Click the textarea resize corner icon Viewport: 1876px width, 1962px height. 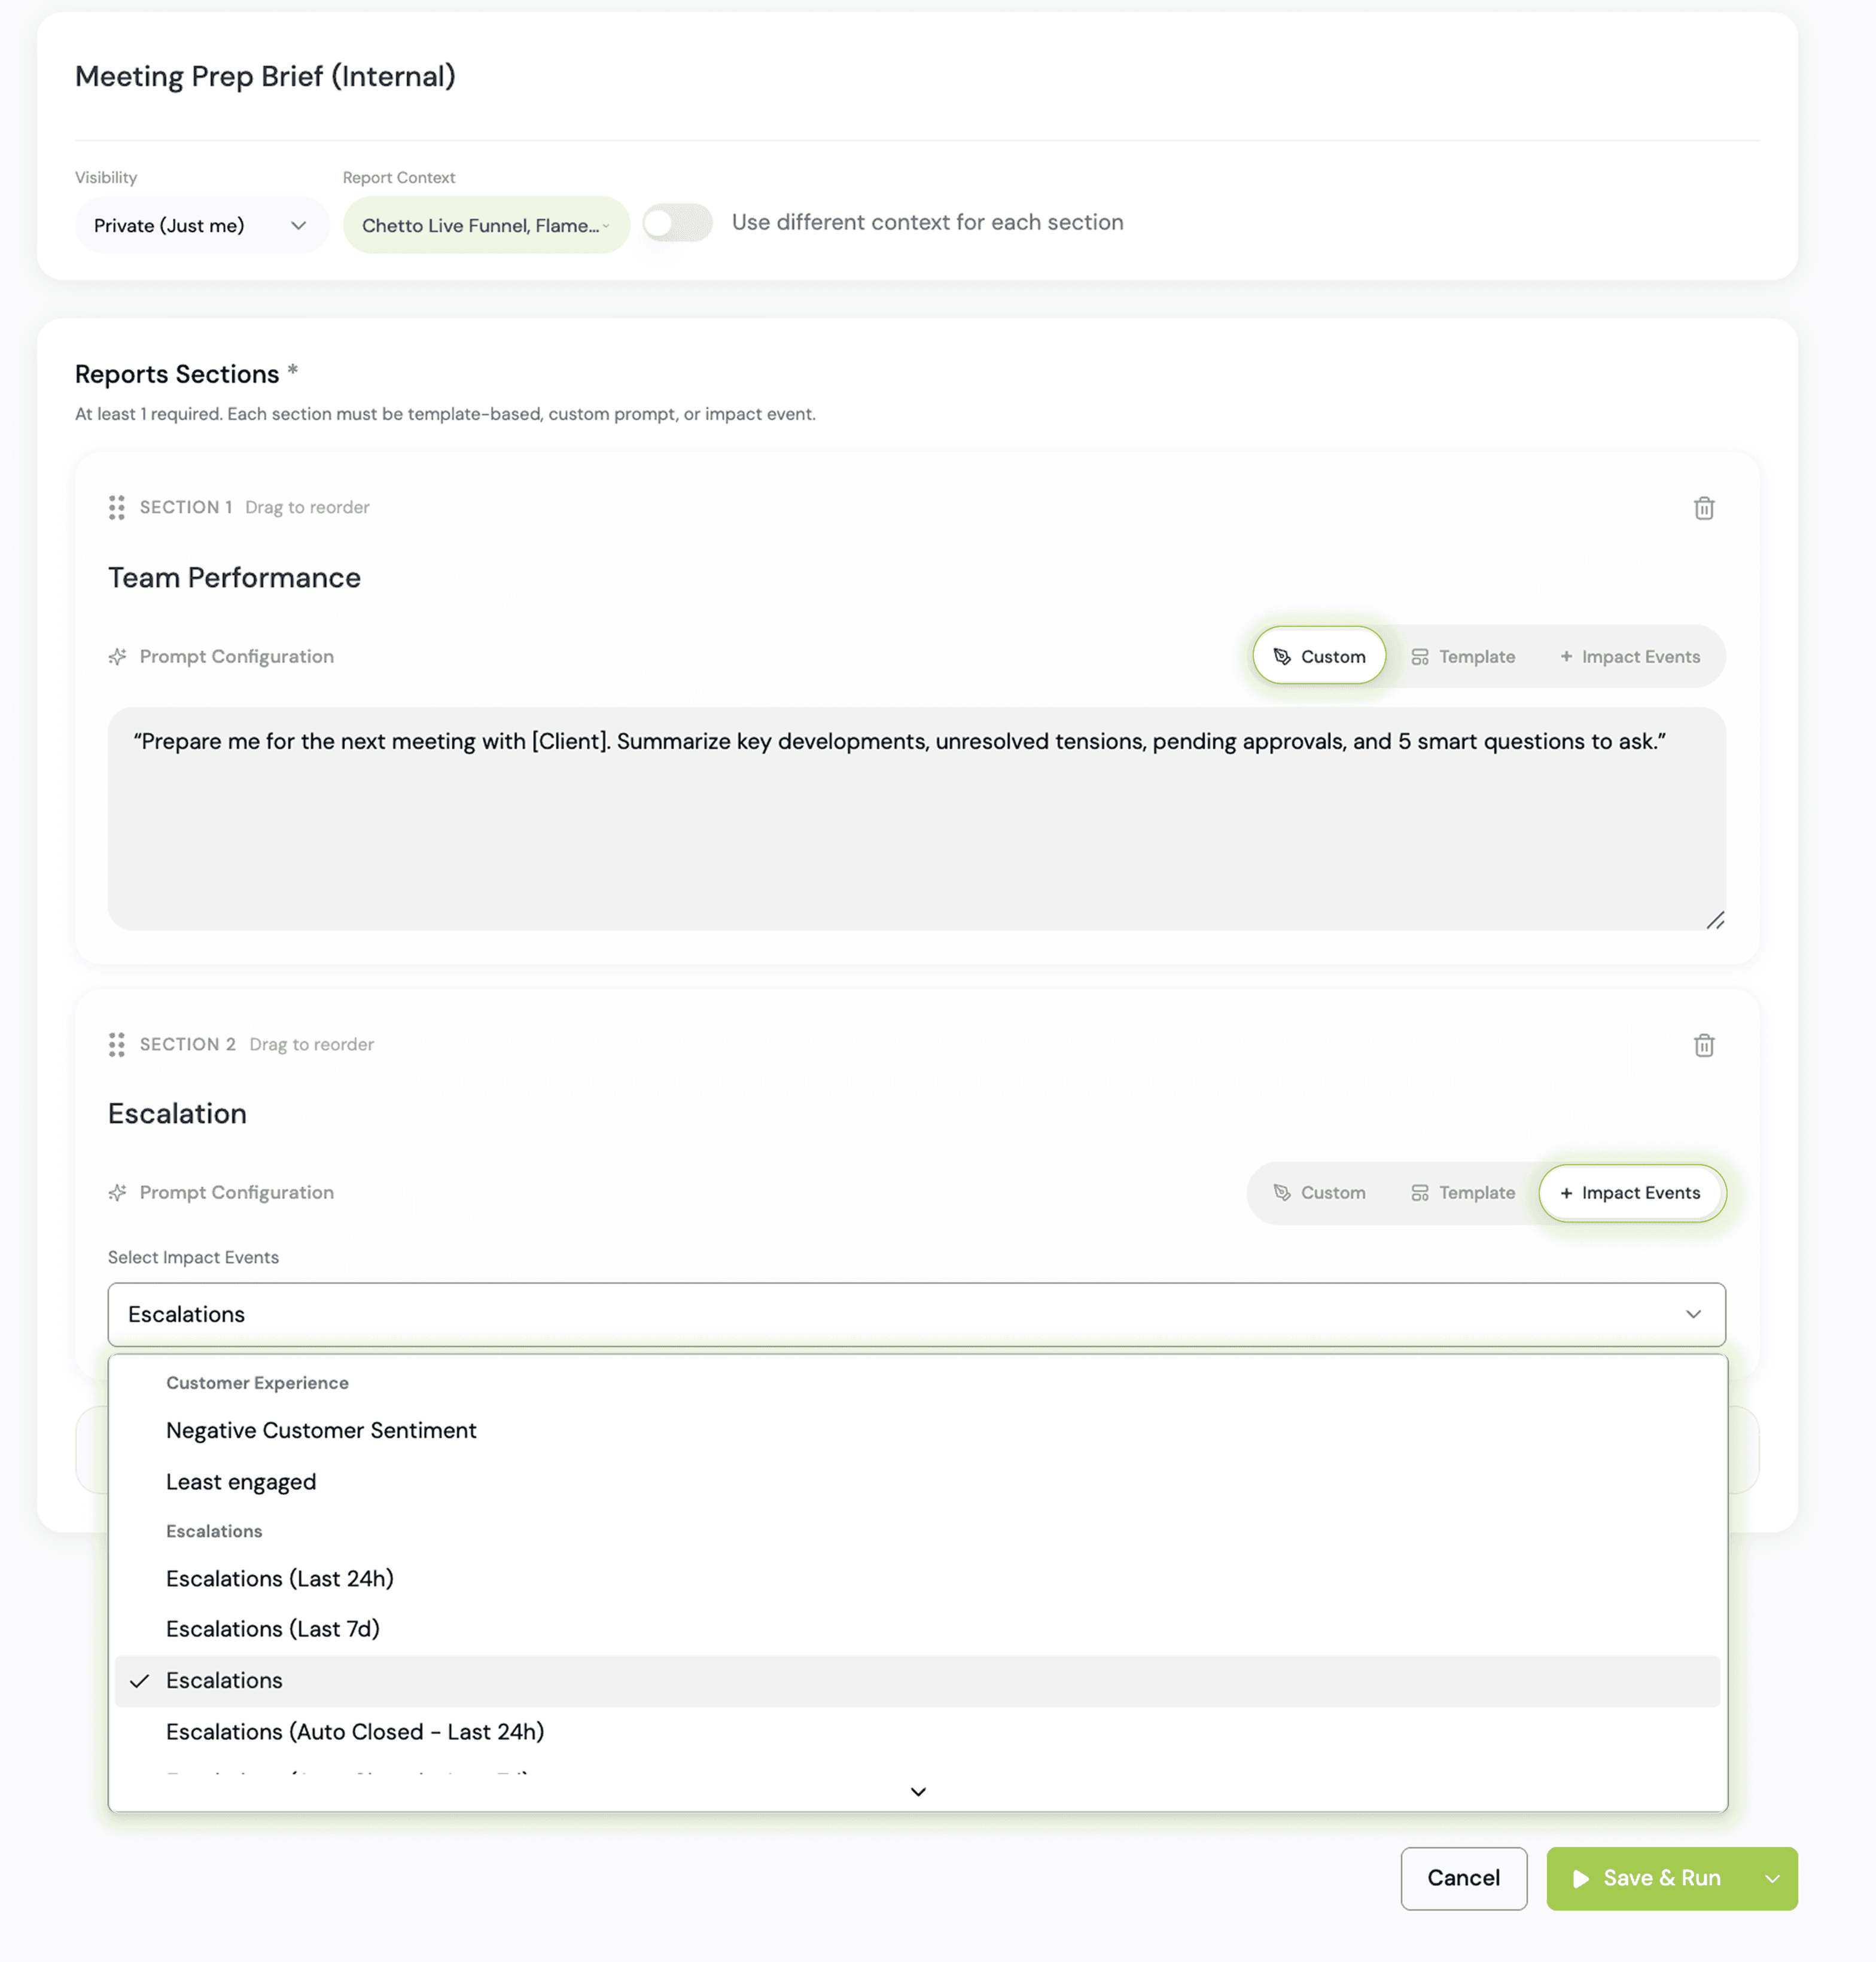click(1715, 920)
